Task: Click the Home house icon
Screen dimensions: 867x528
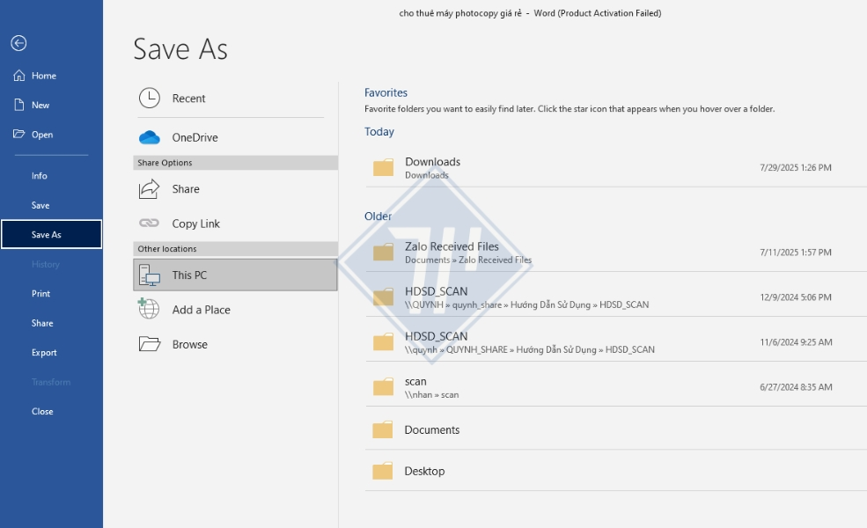Action: click(18, 76)
